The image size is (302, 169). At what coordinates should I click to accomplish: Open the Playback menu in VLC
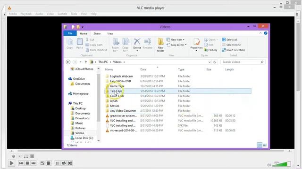[x=26, y=14]
